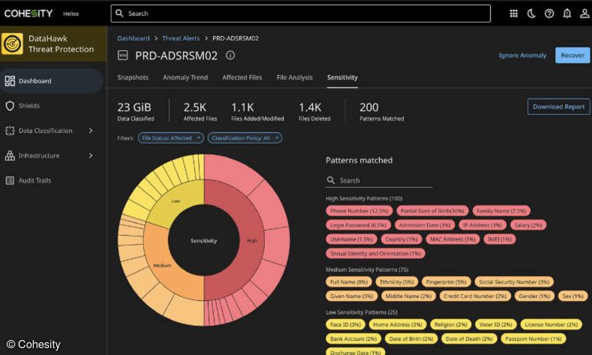Select the Bank Account (2%) pattern chip
Screen dimensions: 592x355
pyautogui.click(x=354, y=339)
